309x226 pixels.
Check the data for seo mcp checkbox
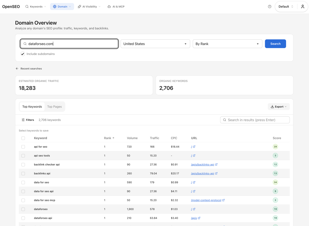pyautogui.click(x=23, y=200)
